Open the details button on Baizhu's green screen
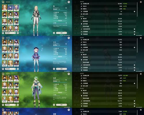144x115 pixels. coord(60,93)
